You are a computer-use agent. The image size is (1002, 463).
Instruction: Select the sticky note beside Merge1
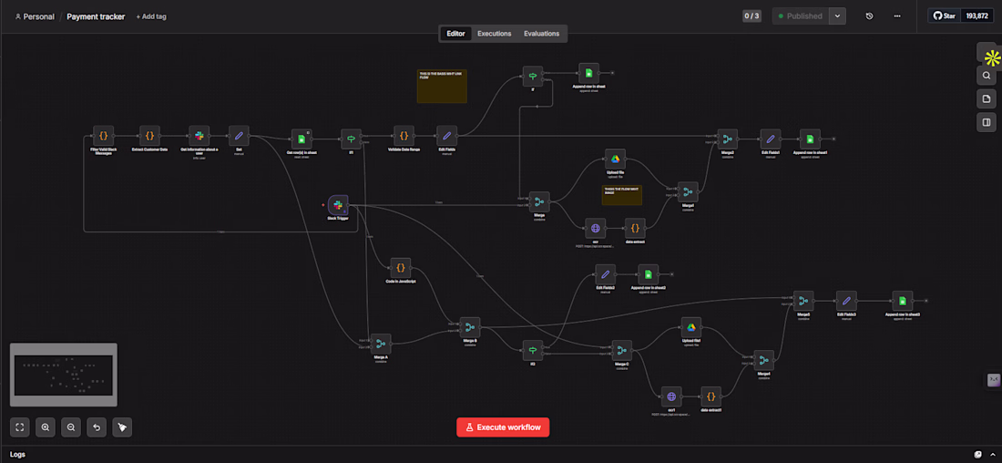coord(622,195)
